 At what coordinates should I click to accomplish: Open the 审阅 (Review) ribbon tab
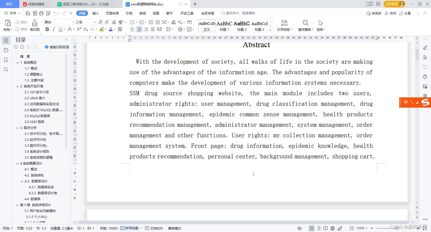142,13
